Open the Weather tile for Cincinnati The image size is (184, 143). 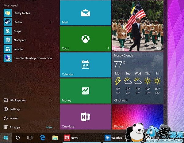[137, 78]
